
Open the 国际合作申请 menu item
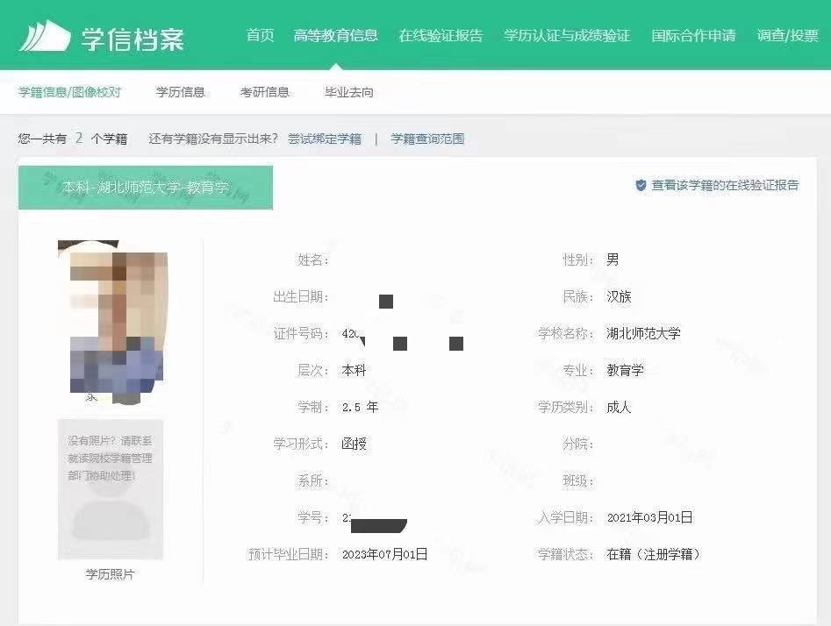(x=693, y=36)
